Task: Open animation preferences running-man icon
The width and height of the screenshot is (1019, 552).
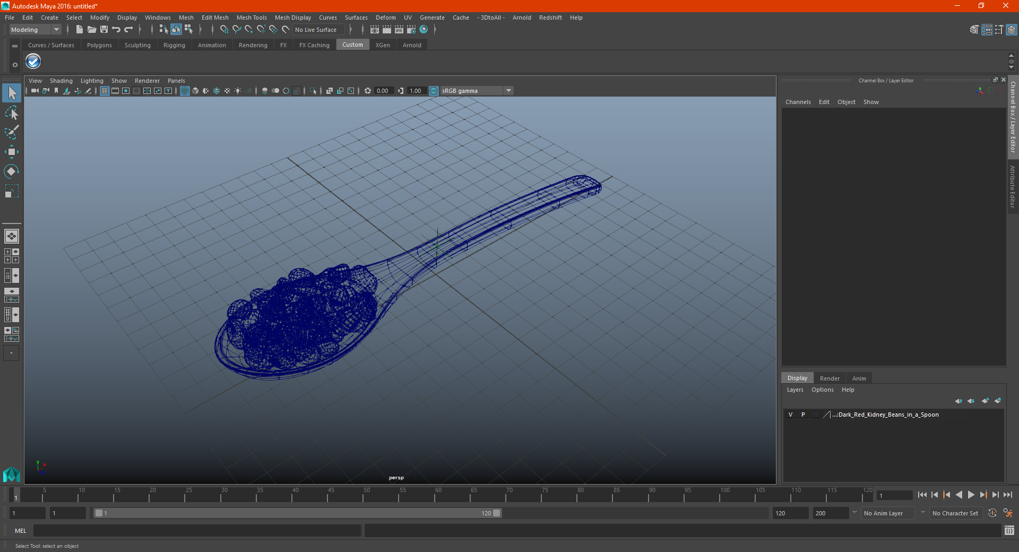Action: (1008, 513)
